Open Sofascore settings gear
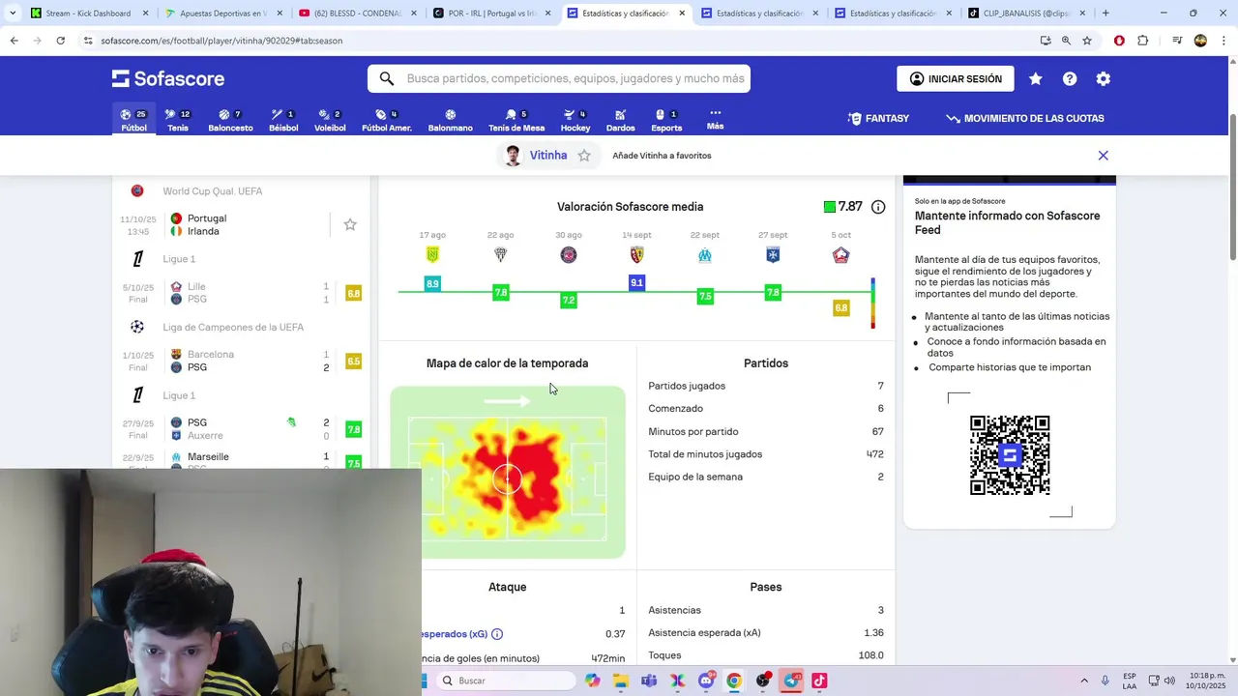Viewport: 1238px width, 696px height. point(1104,78)
